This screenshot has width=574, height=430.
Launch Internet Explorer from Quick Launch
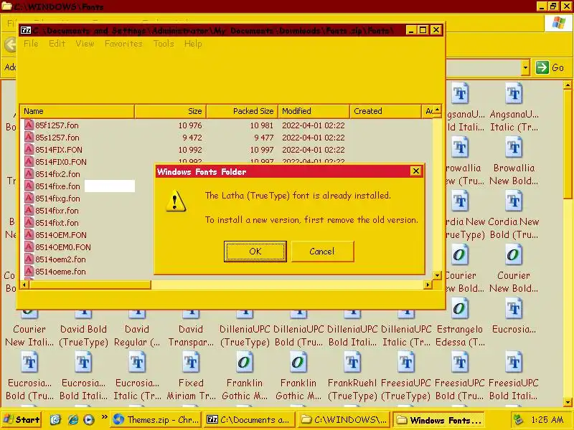pos(73,419)
